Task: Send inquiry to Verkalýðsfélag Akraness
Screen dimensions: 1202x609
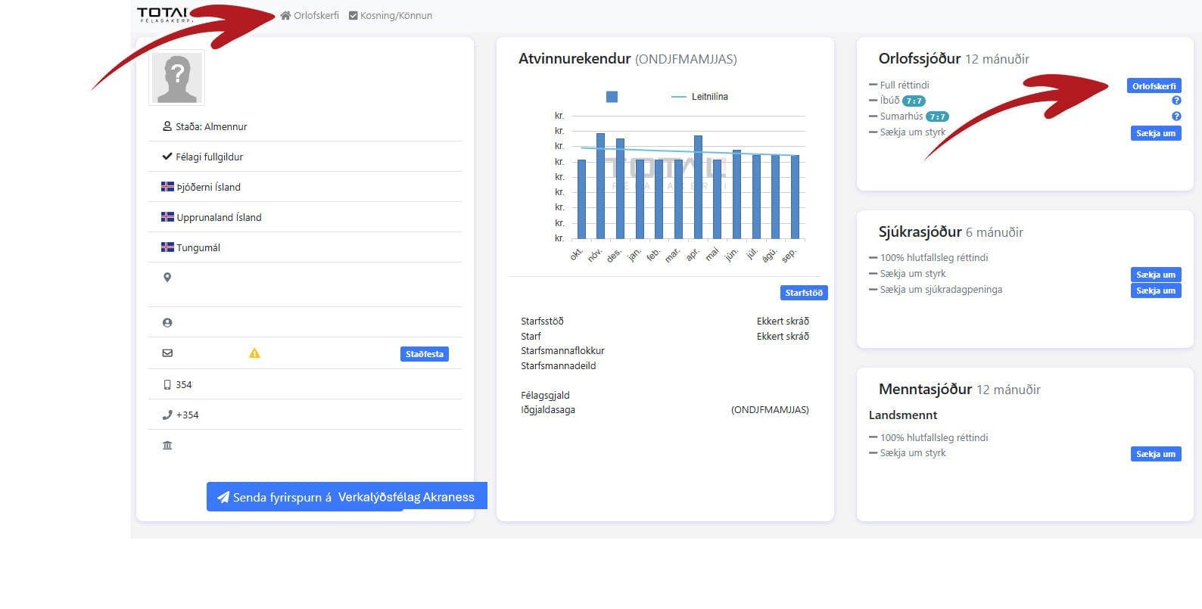Action: point(347,497)
